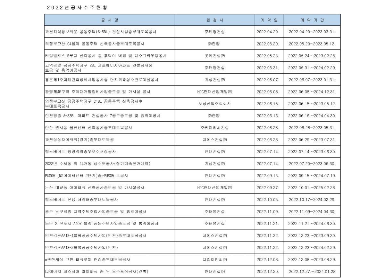
Task: Select contract date 2022.05.31. cell
Action: pos(269,68)
